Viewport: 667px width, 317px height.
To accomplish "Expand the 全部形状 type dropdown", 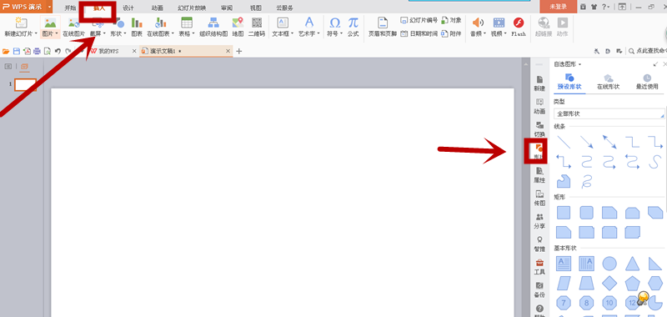I will (609, 114).
